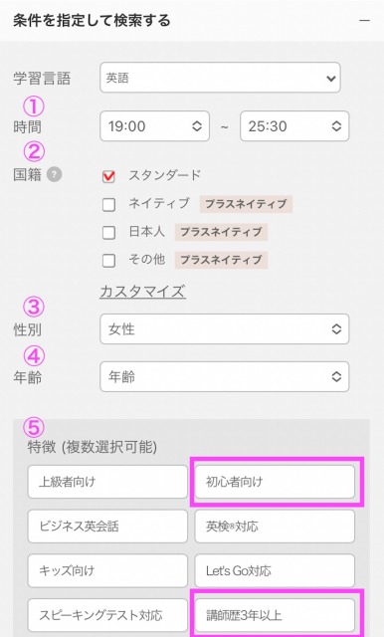Pick the Let's Go対応 feature button
Image resolution: width=384 pixels, height=637 pixels.
pyautogui.click(x=275, y=570)
